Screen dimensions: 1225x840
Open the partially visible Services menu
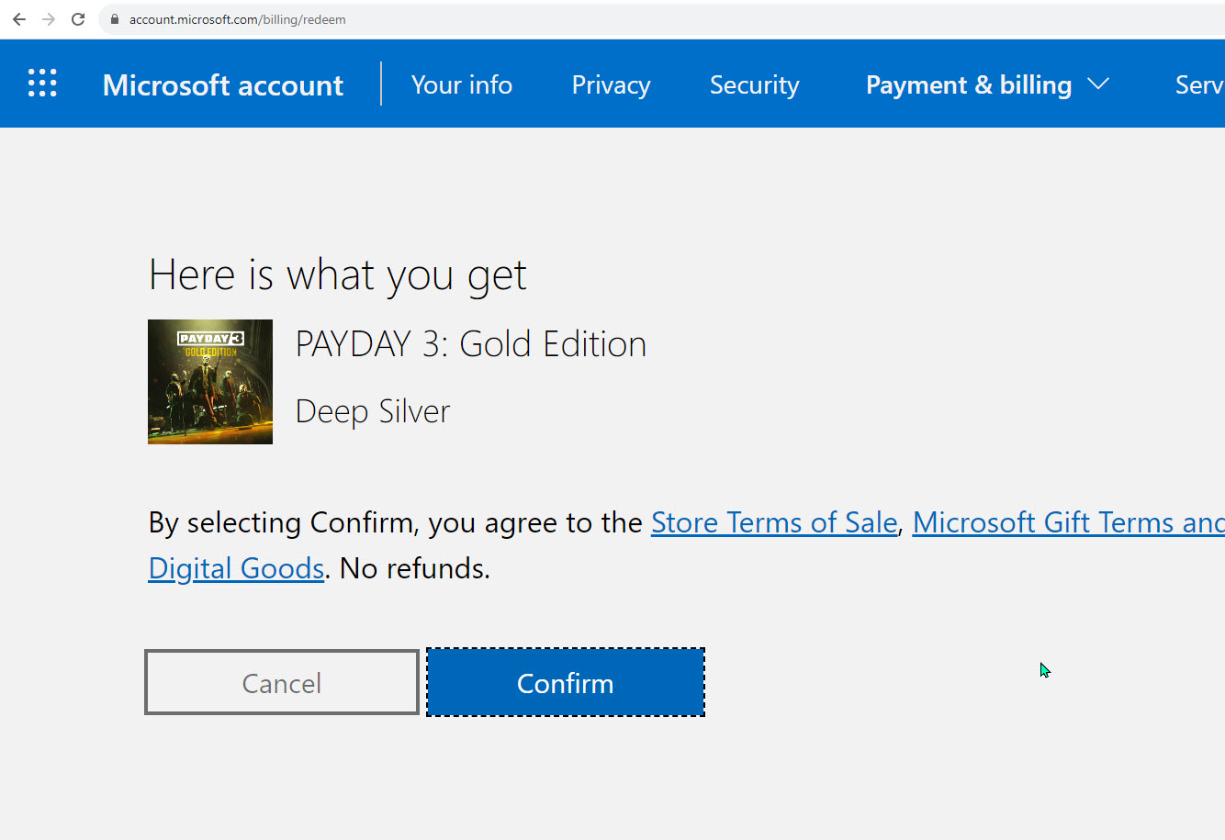pos(1198,84)
